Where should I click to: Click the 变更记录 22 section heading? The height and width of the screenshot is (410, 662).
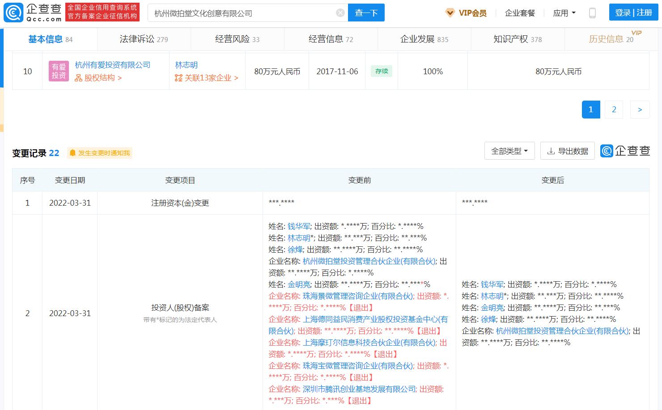[x=36, y=153]
